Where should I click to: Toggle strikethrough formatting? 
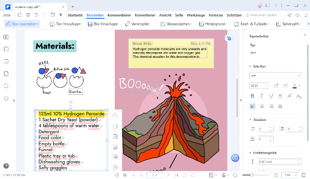[x=280, y=96]
